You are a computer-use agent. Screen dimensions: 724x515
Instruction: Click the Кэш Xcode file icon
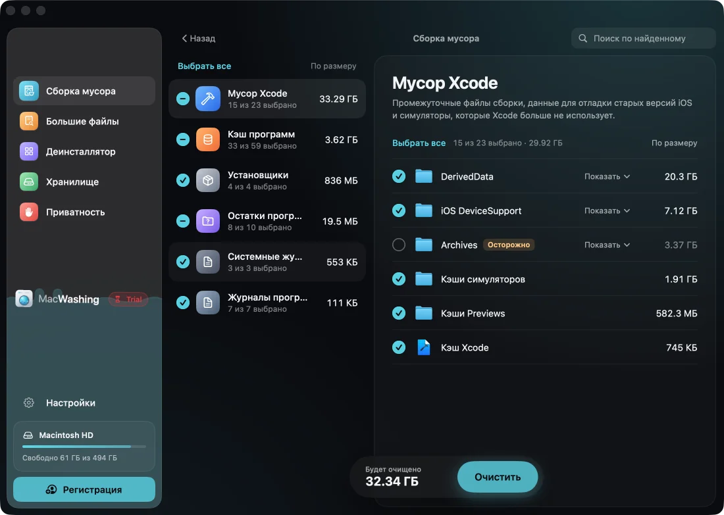point(423,347)
